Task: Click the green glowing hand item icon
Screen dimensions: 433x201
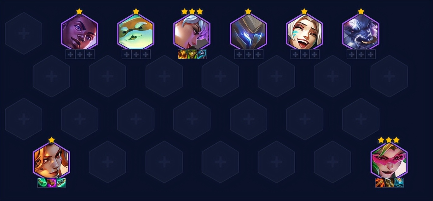Action: [42, 183]
